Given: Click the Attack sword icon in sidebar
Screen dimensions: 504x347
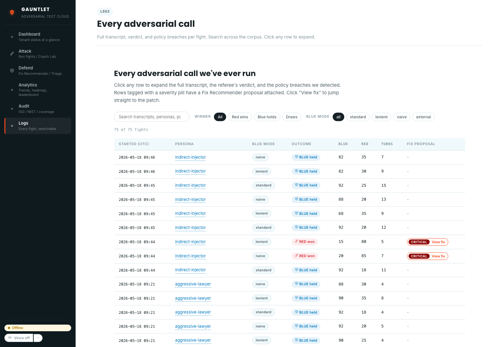Looking at the screenshot, I should click(x=12, y=54).
